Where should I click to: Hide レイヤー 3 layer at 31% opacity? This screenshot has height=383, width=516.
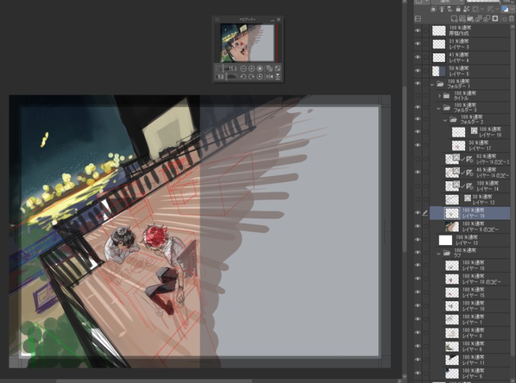coord(417,44)
